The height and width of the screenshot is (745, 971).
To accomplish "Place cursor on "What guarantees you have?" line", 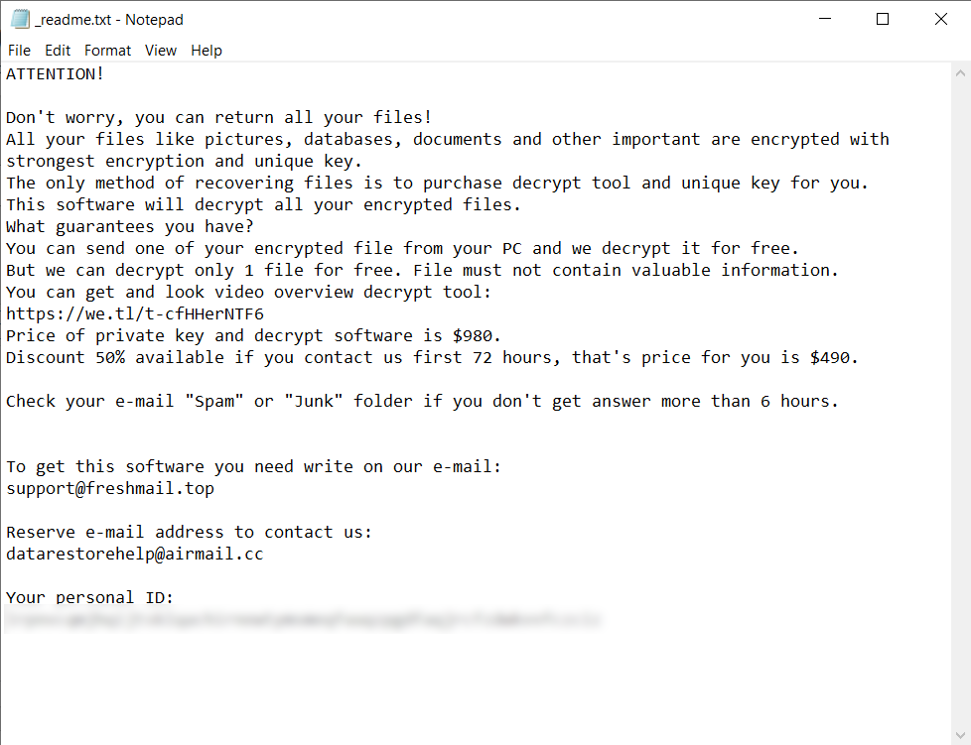I will tap(130, 226).
